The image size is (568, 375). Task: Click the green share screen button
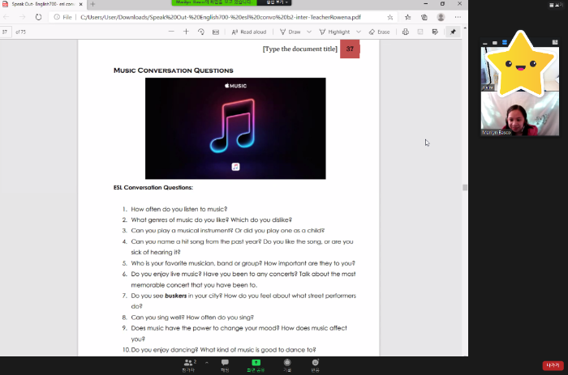256,365
